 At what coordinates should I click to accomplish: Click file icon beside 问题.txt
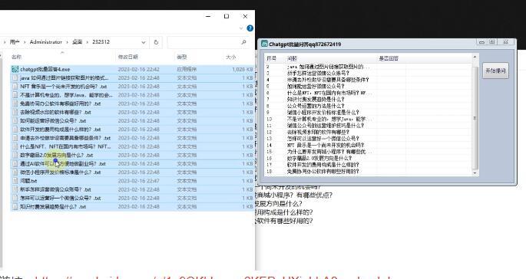[15, 181]
